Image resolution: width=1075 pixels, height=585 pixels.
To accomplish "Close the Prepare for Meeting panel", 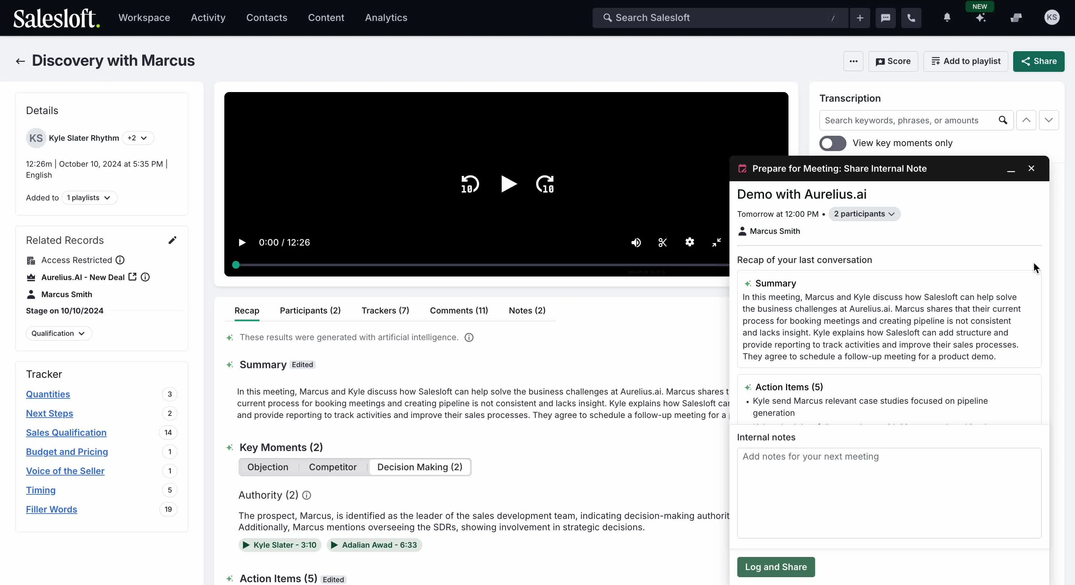I will pos(1031,168).
